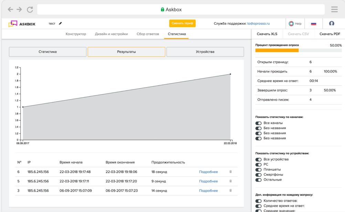Open "Подробнее" link for response 5
Screen dimensions: 345x212
[x=208, y=181]
